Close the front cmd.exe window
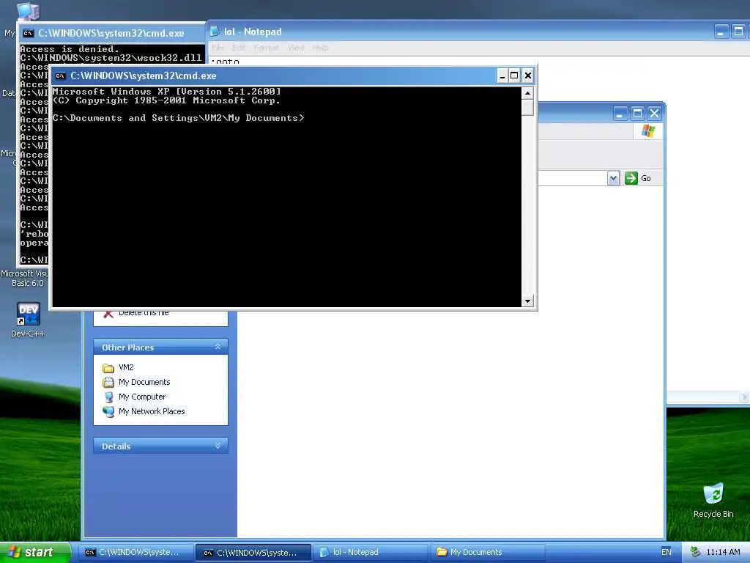The image size is (750, 563). point(527,76)
